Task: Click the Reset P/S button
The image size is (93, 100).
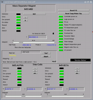Action: point(74,10)
